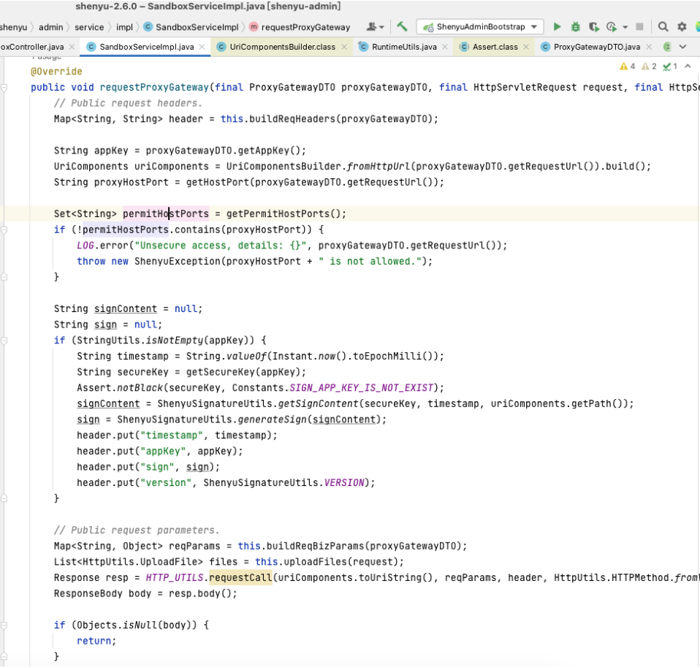The image size is (700, 668).
Task: Click the HTTP_UTILS constant
Action: pyautogui.click(x=175, y=578)
